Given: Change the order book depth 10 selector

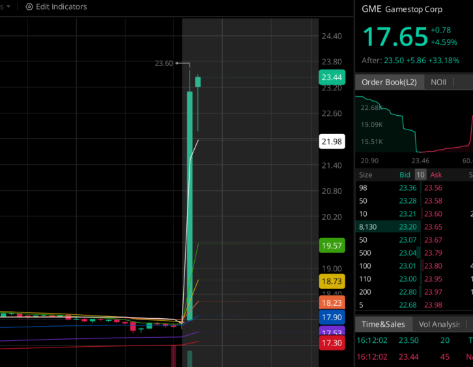Looking at the screenshot, I should pos(420,175).
